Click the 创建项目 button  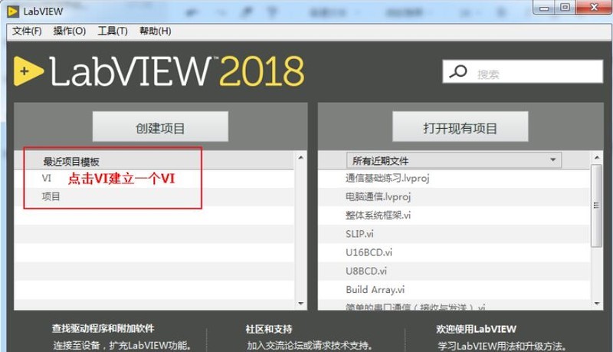[x=160, y=127]
